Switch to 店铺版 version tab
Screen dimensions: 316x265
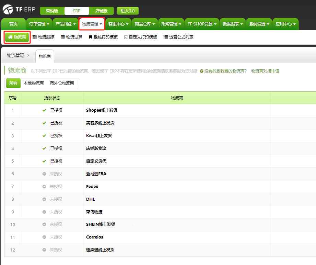(x=101, y=11)
